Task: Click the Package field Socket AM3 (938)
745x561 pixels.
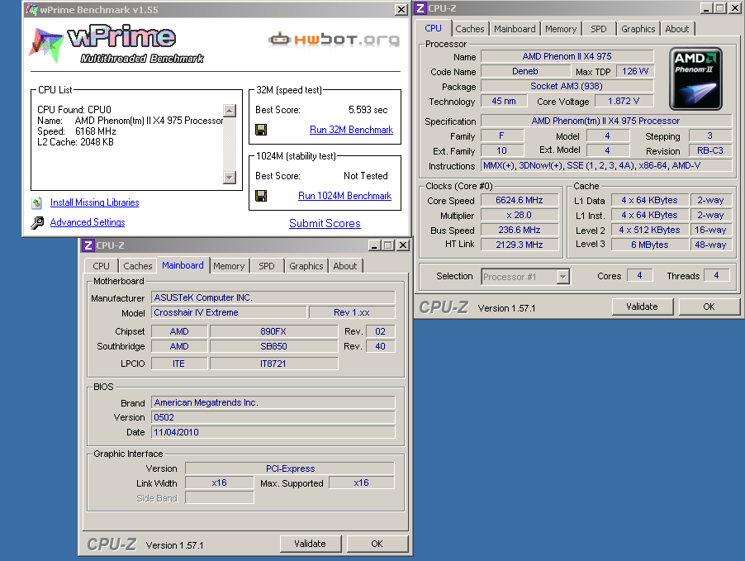Action: tap(567, 86)
